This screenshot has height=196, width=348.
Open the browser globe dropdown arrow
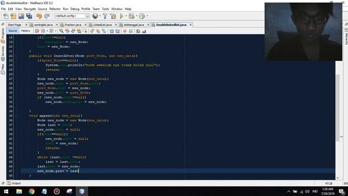click(100, 16)
